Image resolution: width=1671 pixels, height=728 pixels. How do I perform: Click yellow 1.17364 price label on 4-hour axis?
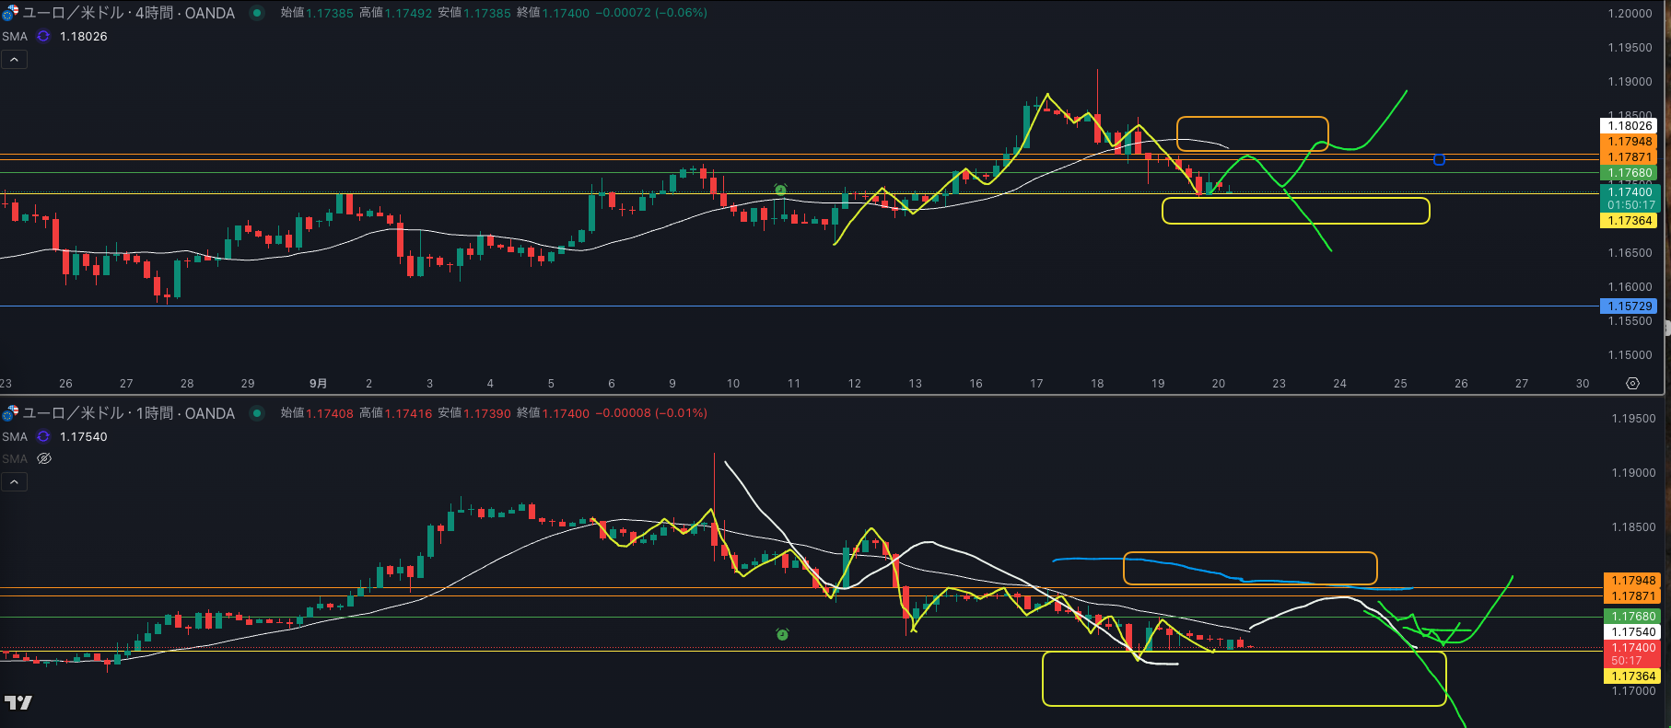[1629, 221]
